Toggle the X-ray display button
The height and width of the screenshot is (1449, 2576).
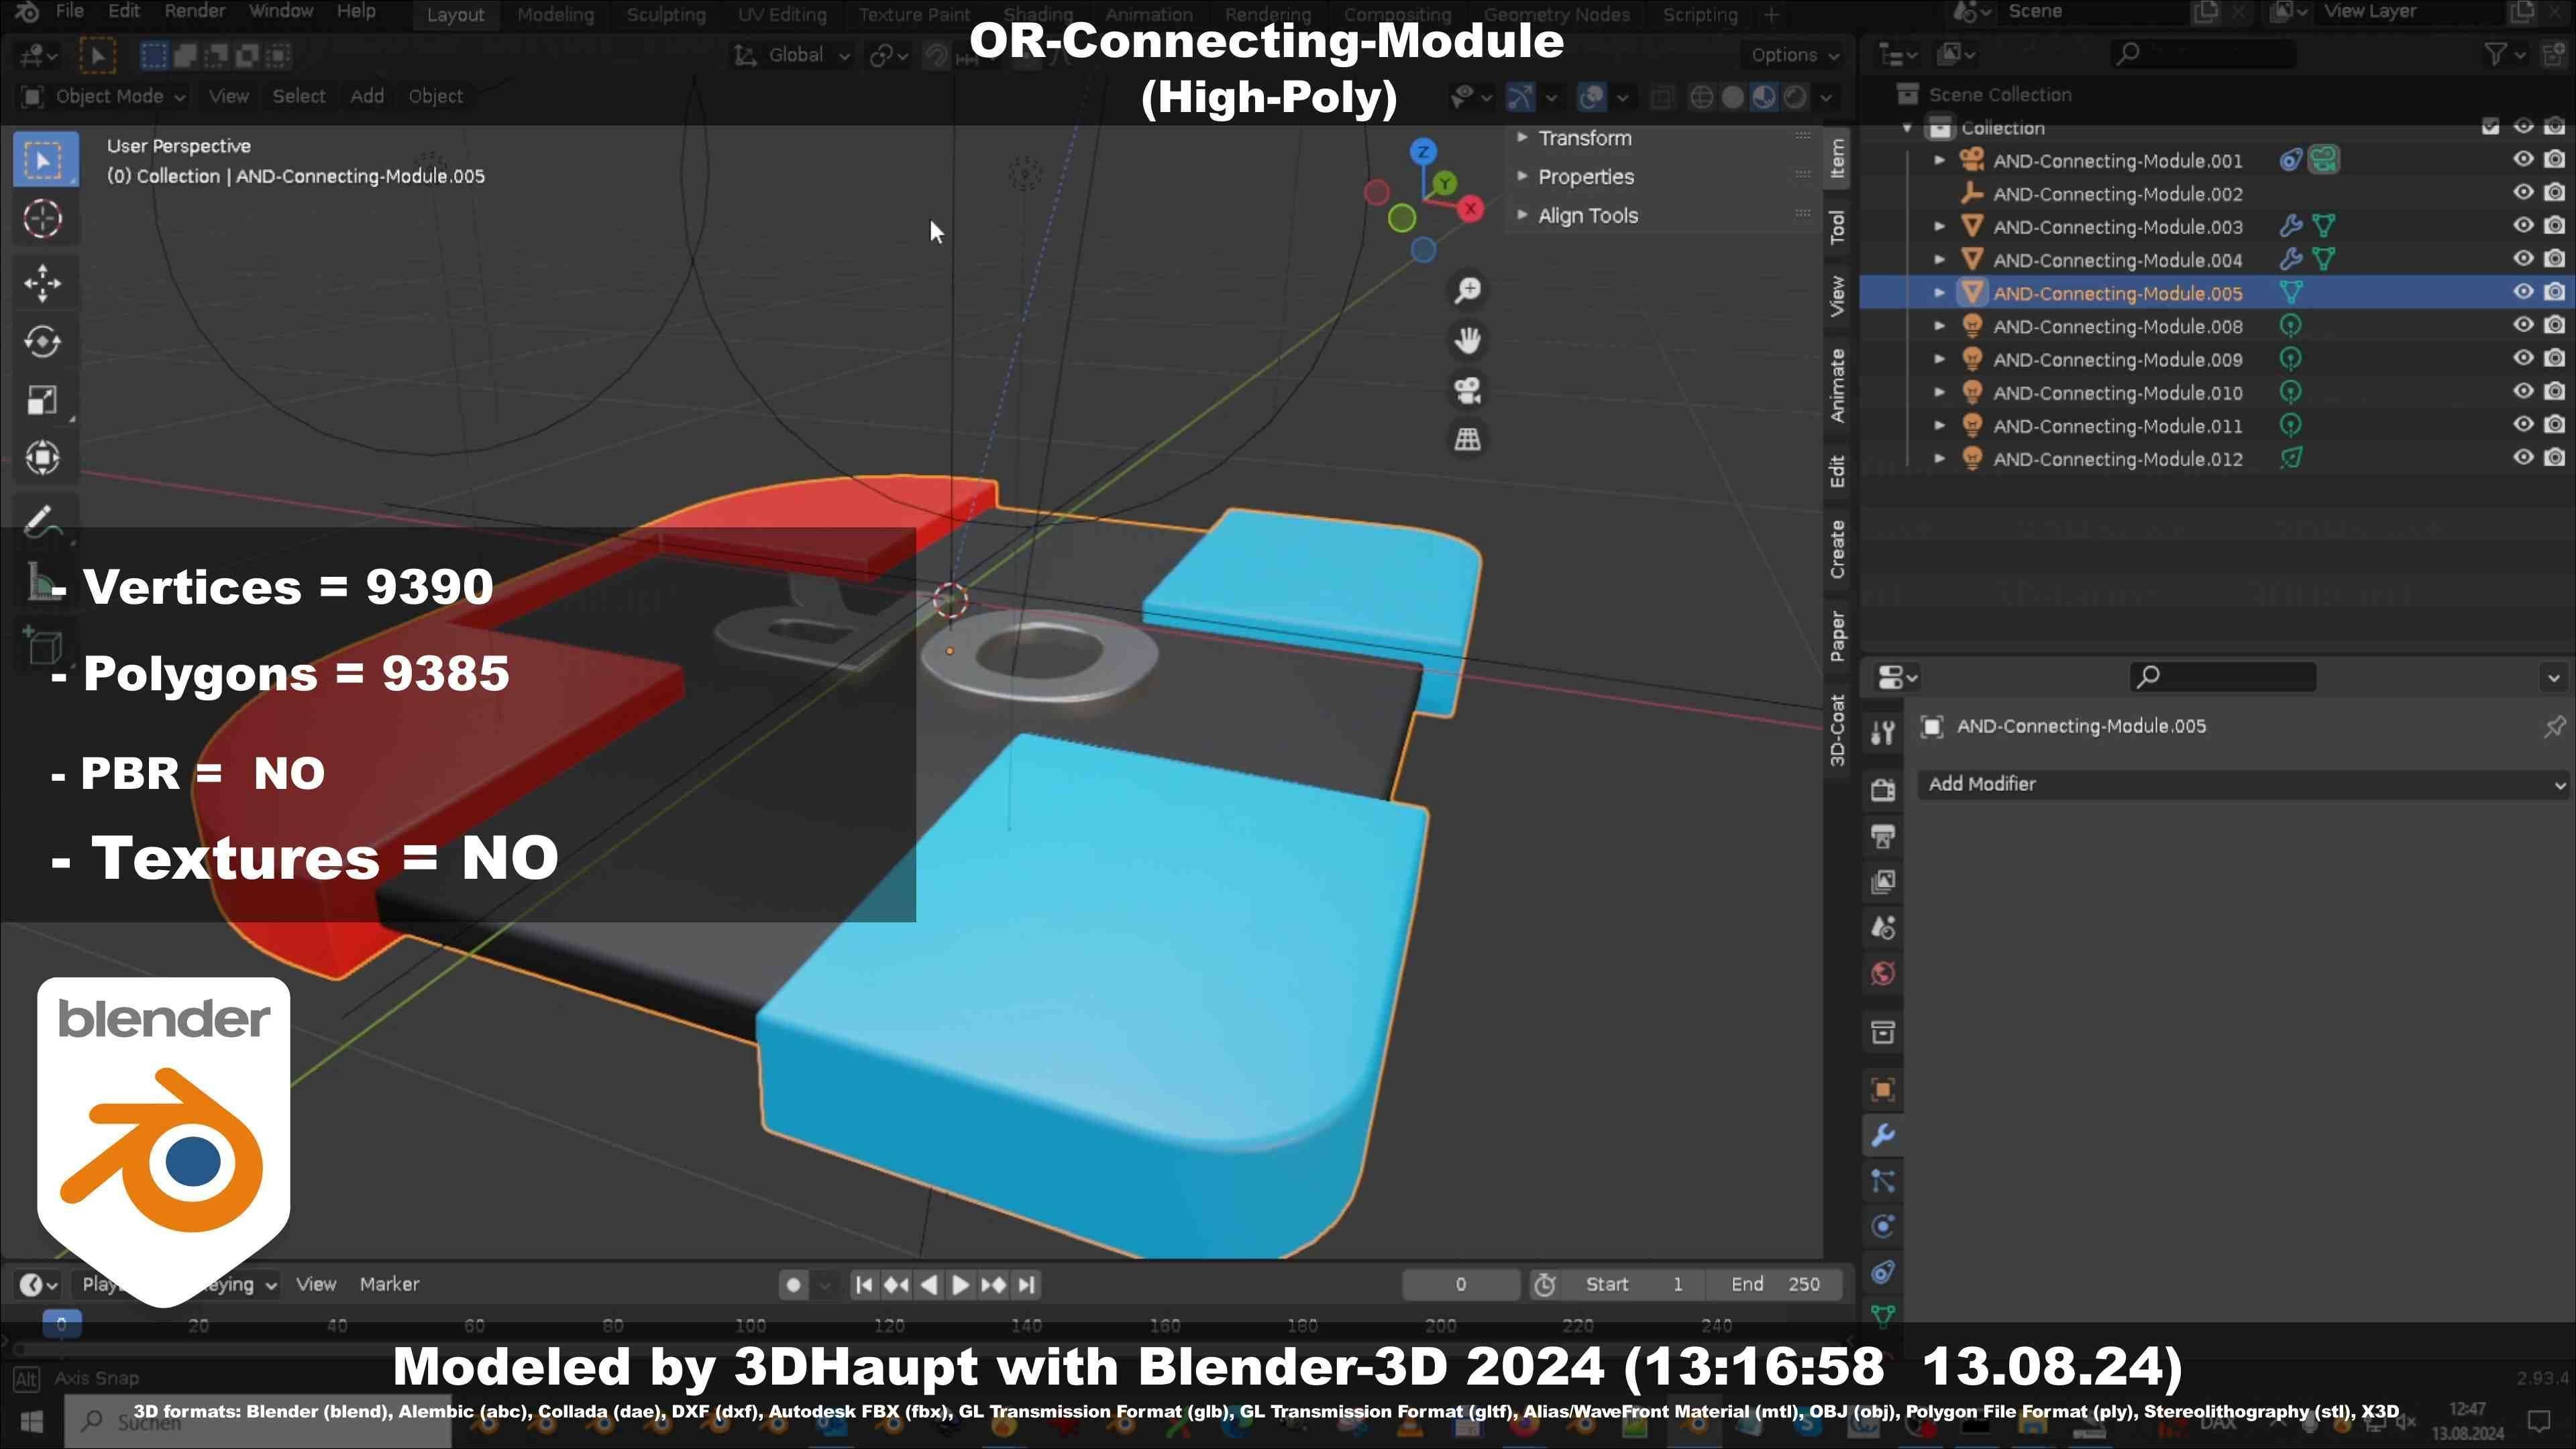click(x=1662, y=97)
